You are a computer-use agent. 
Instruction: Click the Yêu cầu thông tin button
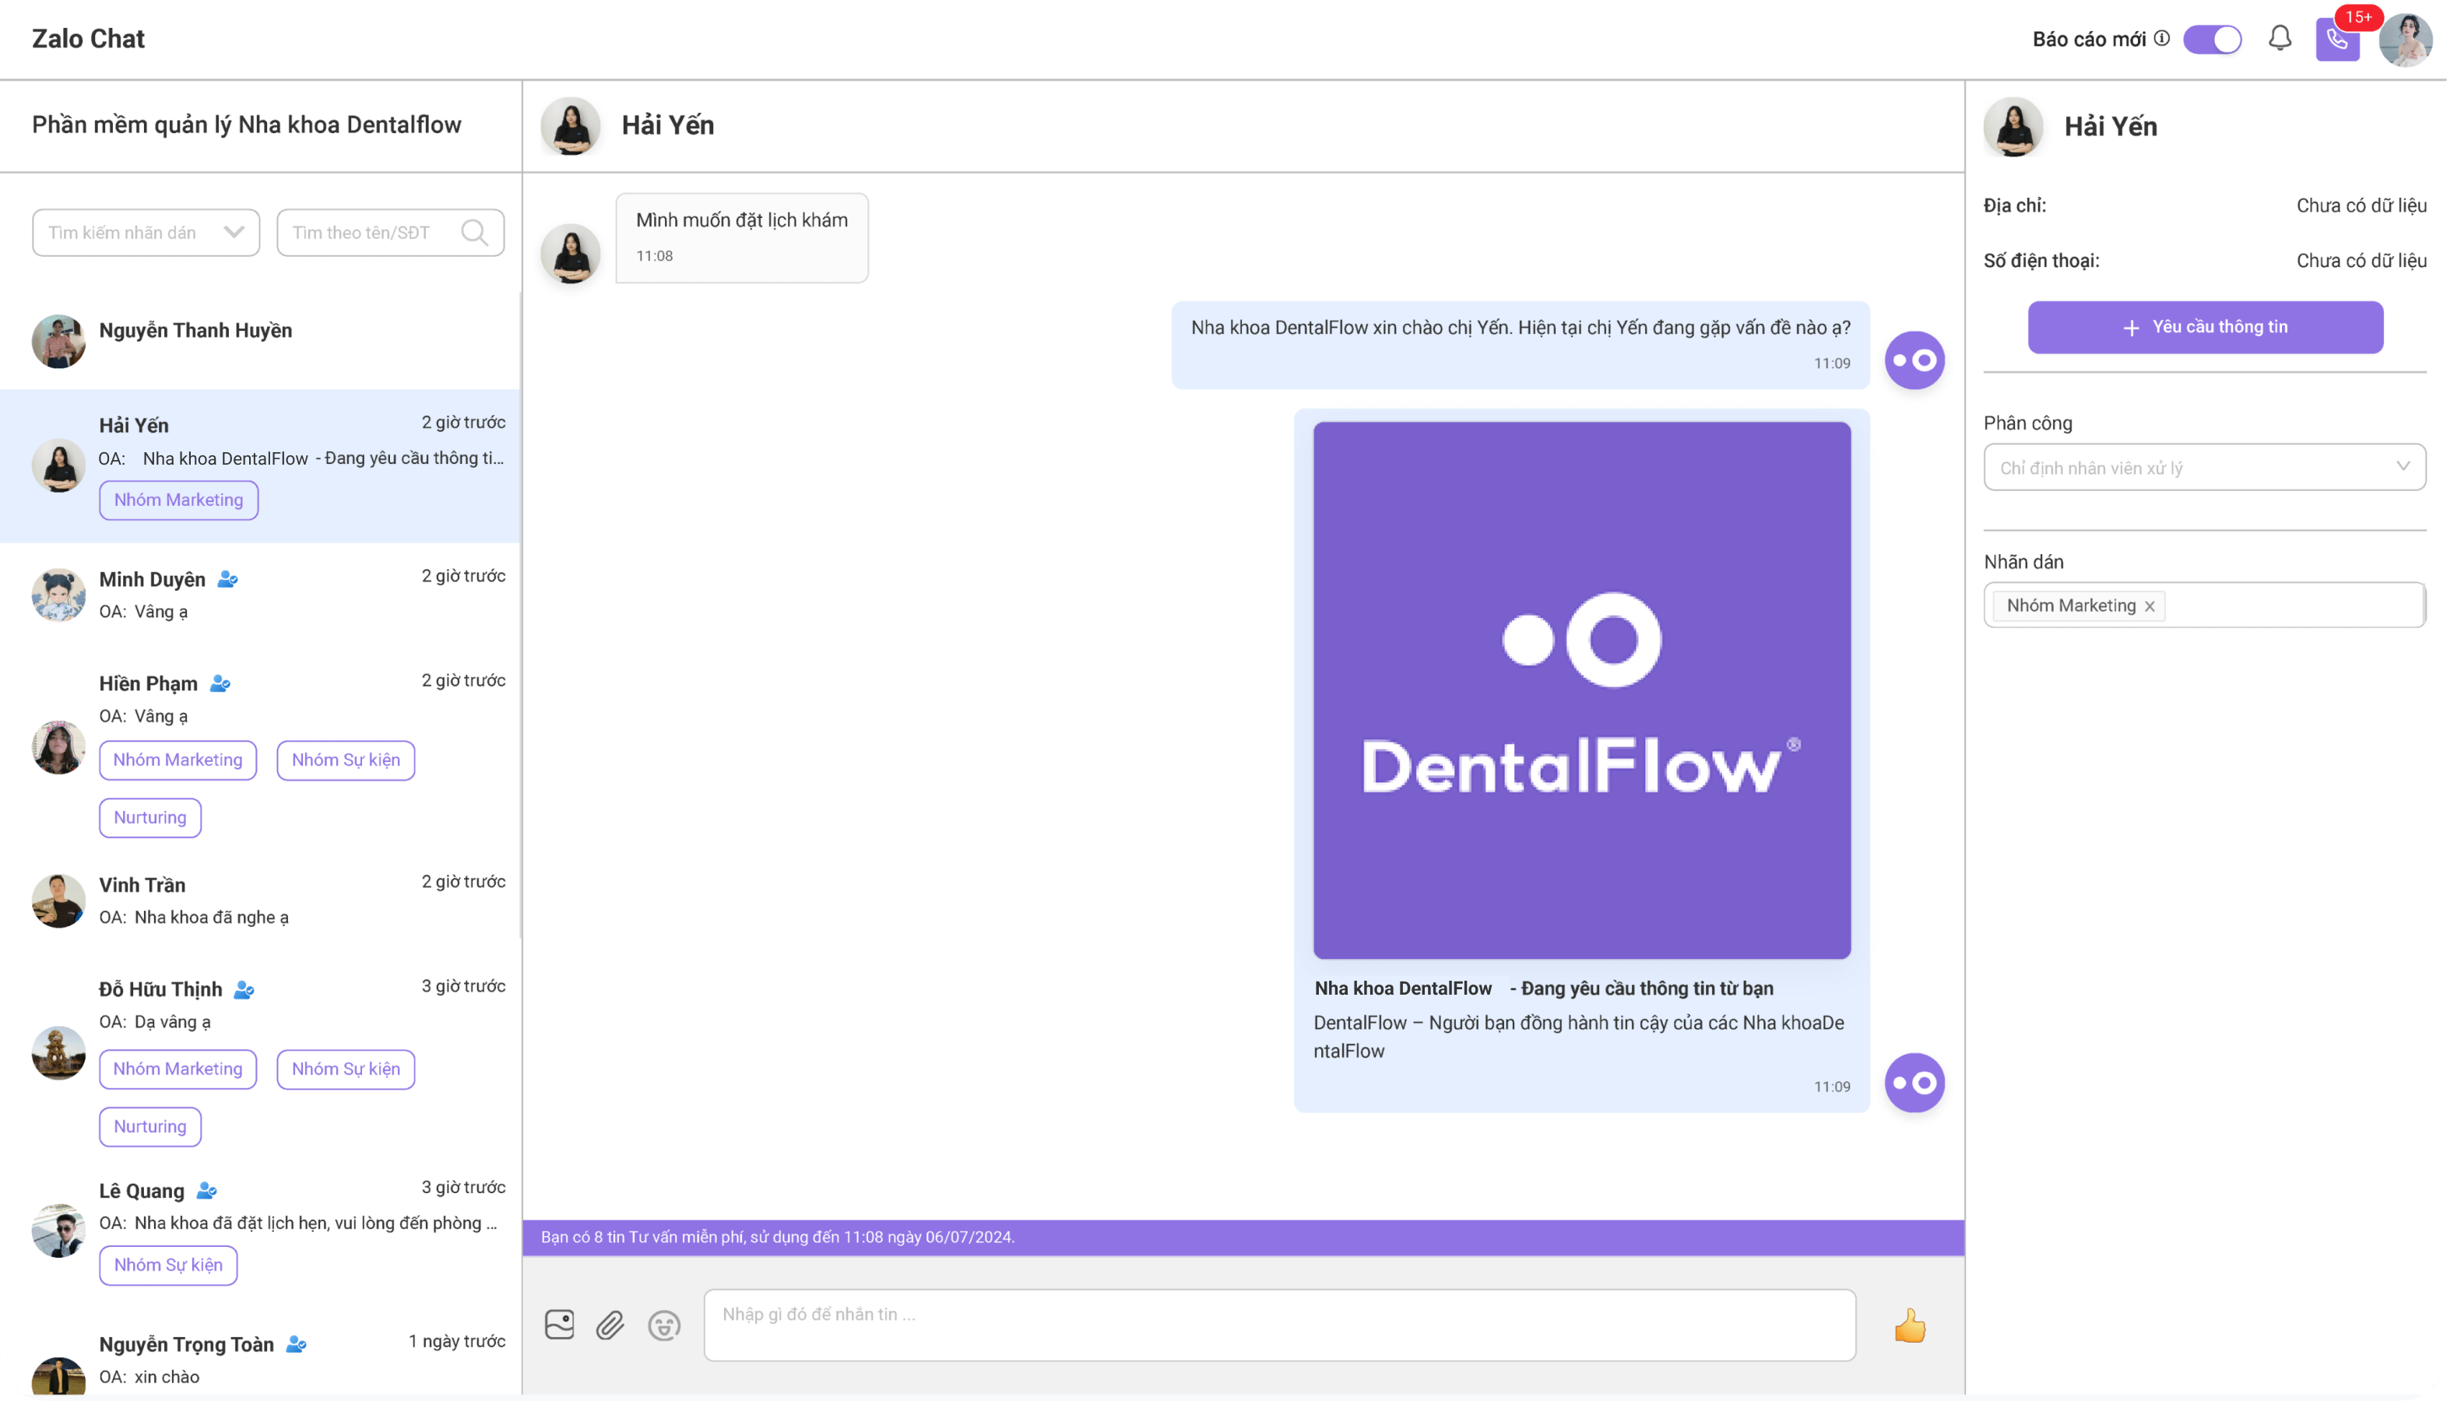[x=2205, y=327]
